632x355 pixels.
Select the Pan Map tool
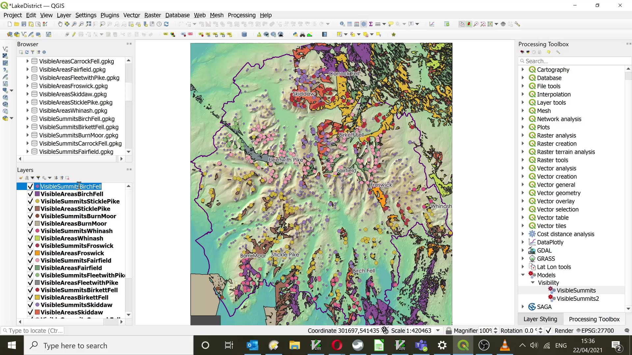click(60, 24)
